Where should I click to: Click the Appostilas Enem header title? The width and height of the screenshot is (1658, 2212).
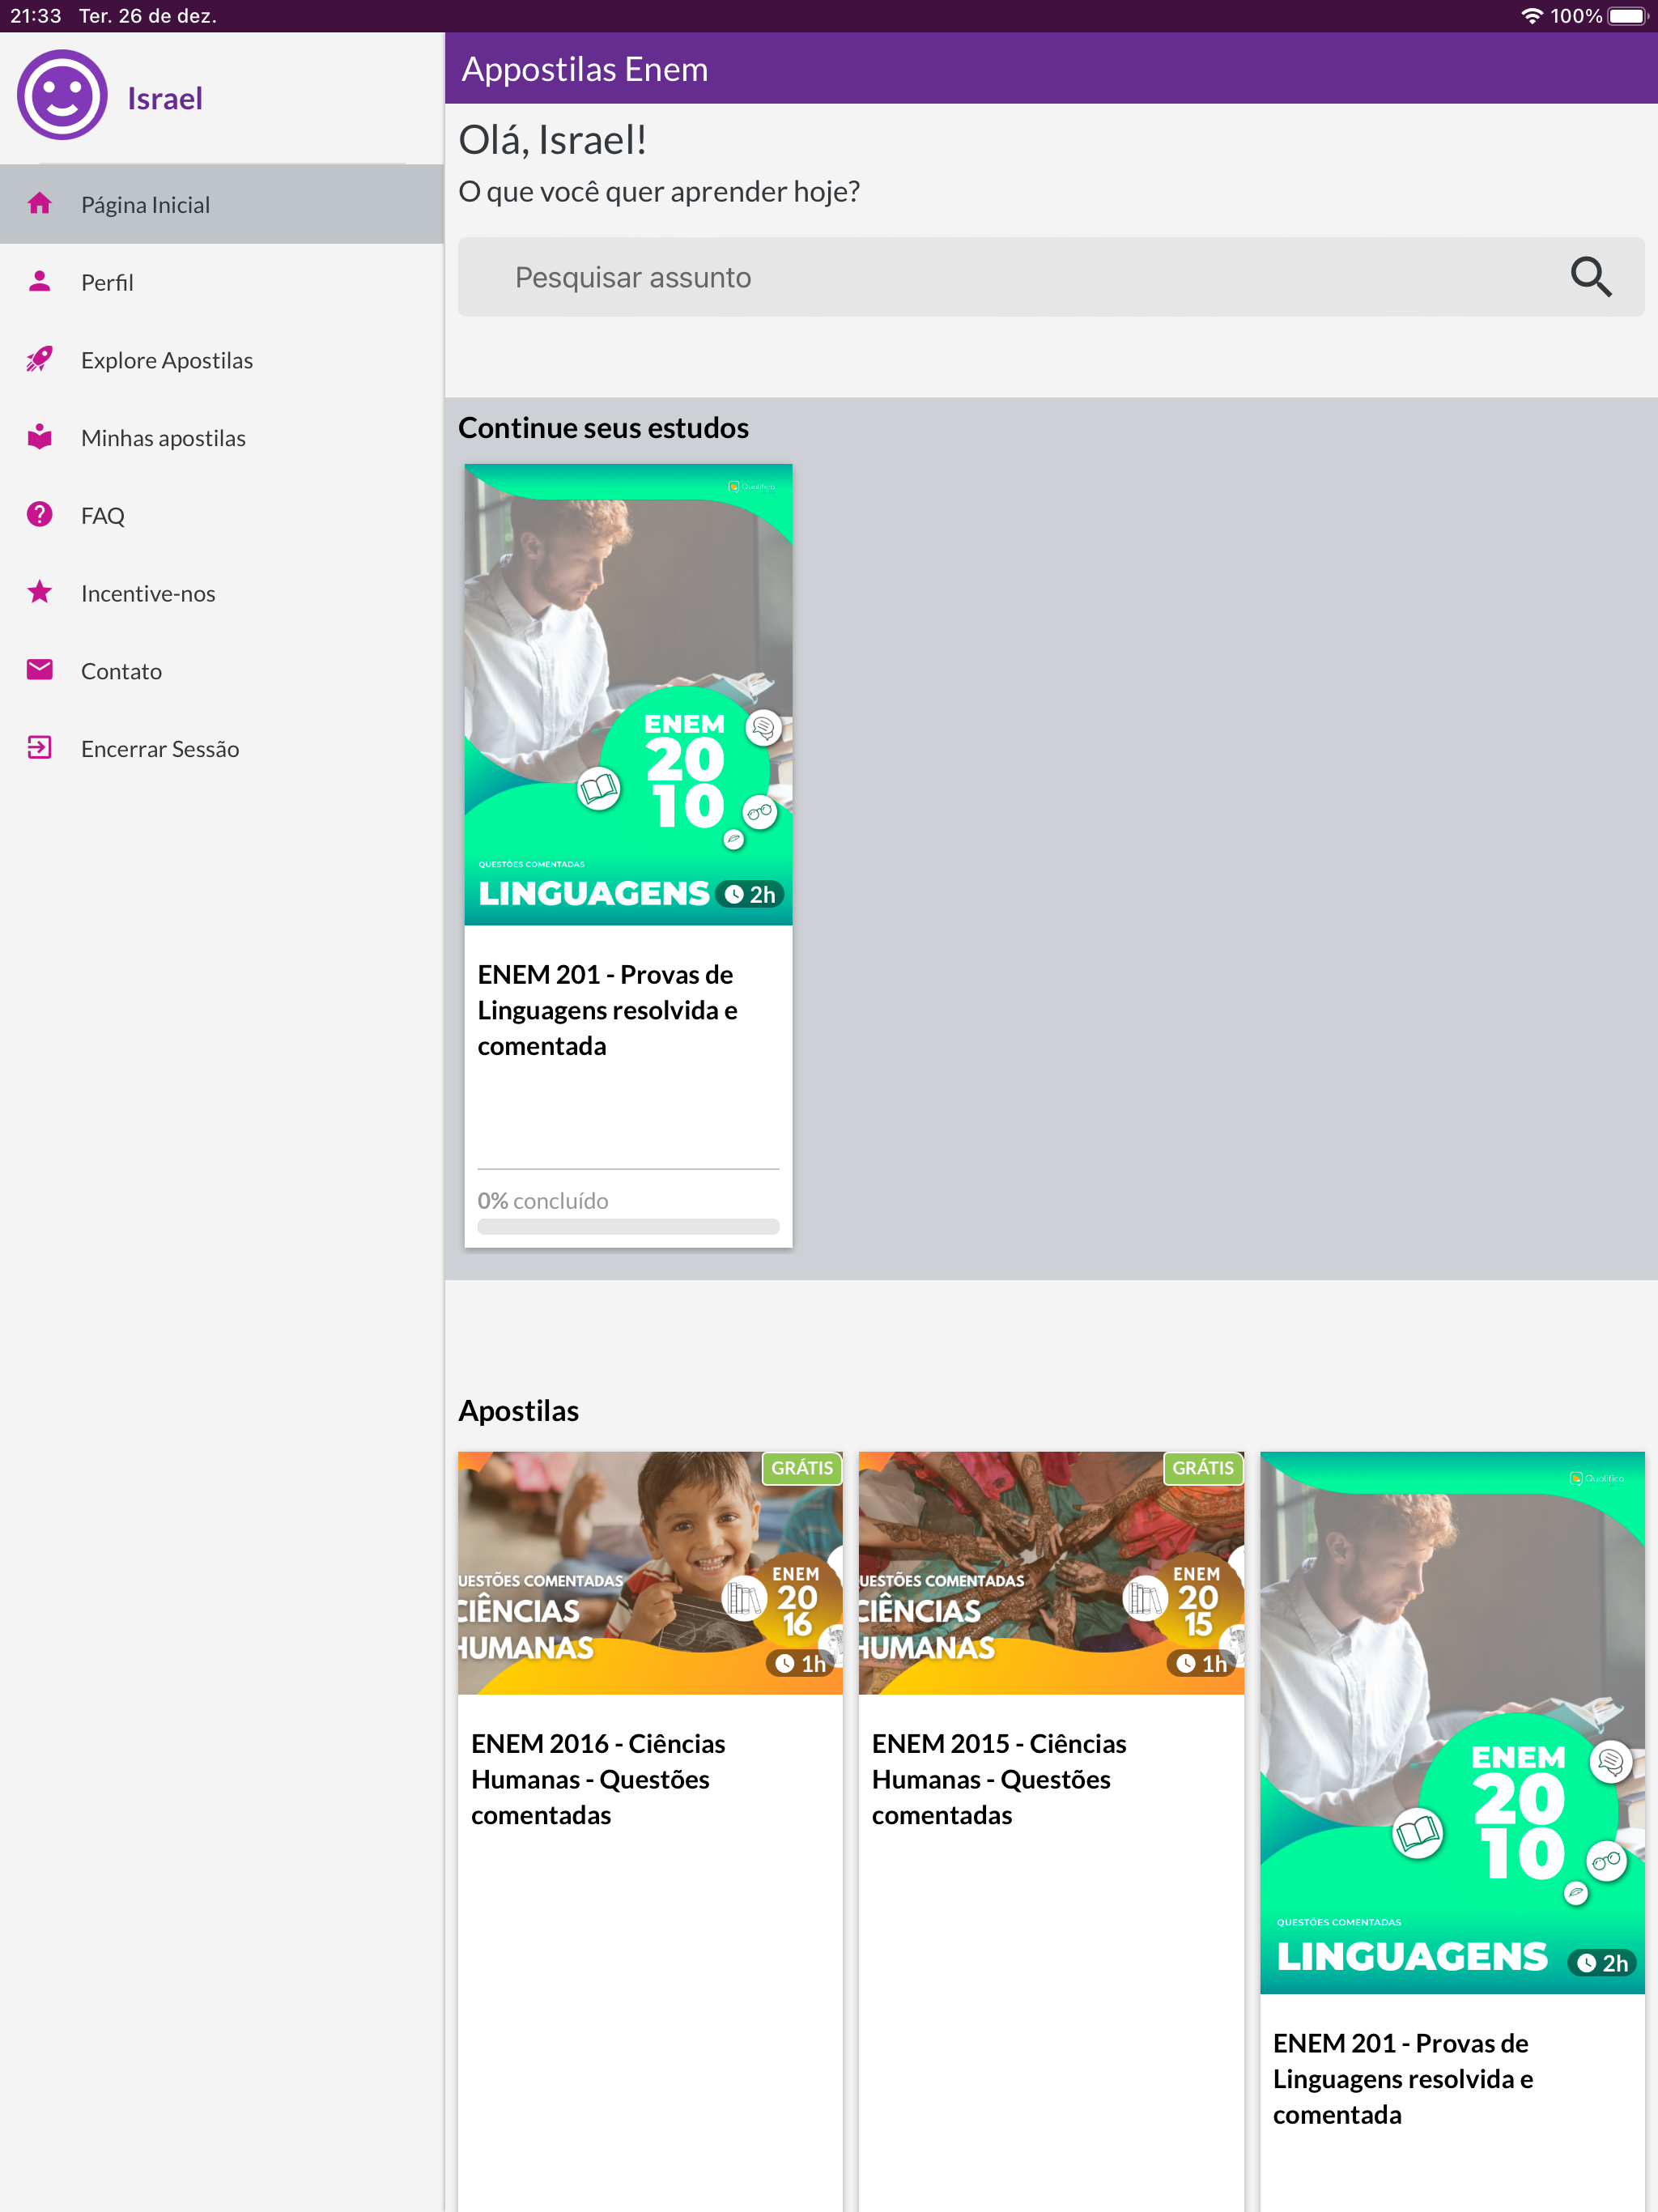585,69
